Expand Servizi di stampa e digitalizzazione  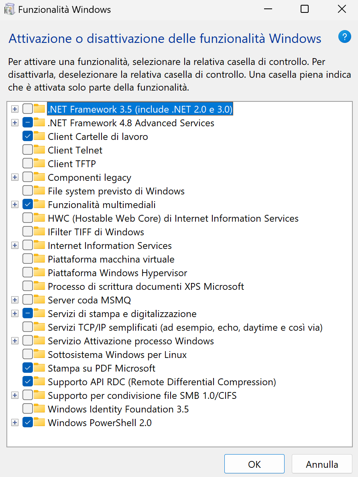point(15,314)
